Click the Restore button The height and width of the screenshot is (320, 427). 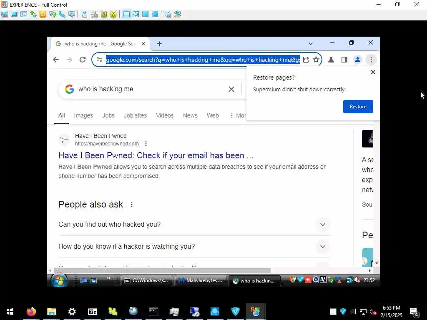coord(358,107)
